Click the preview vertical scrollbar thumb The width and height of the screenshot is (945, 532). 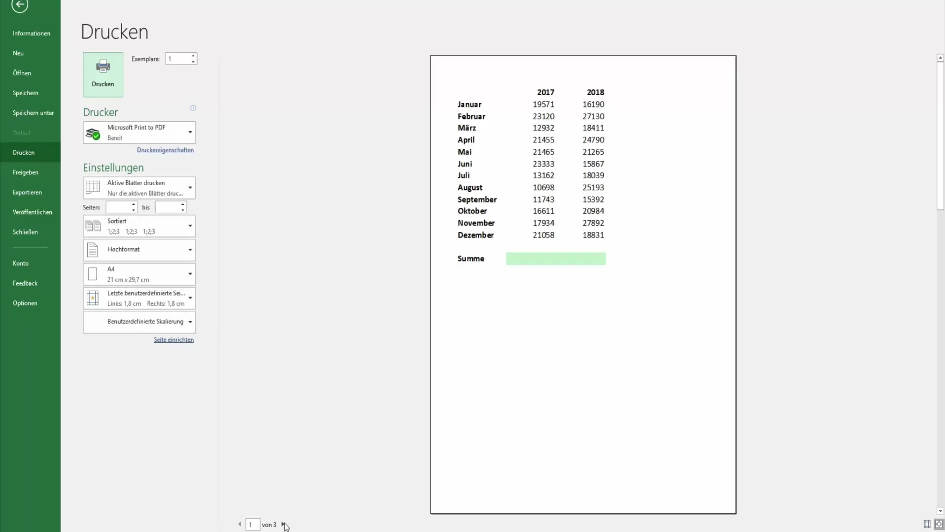point(940,135)
